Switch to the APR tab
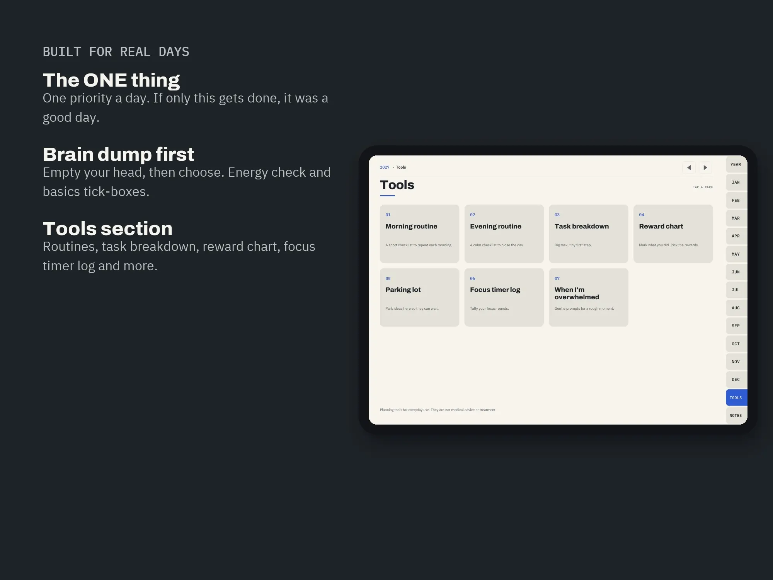The width and height of the screenshot is (773, 580). coord(736,236)
